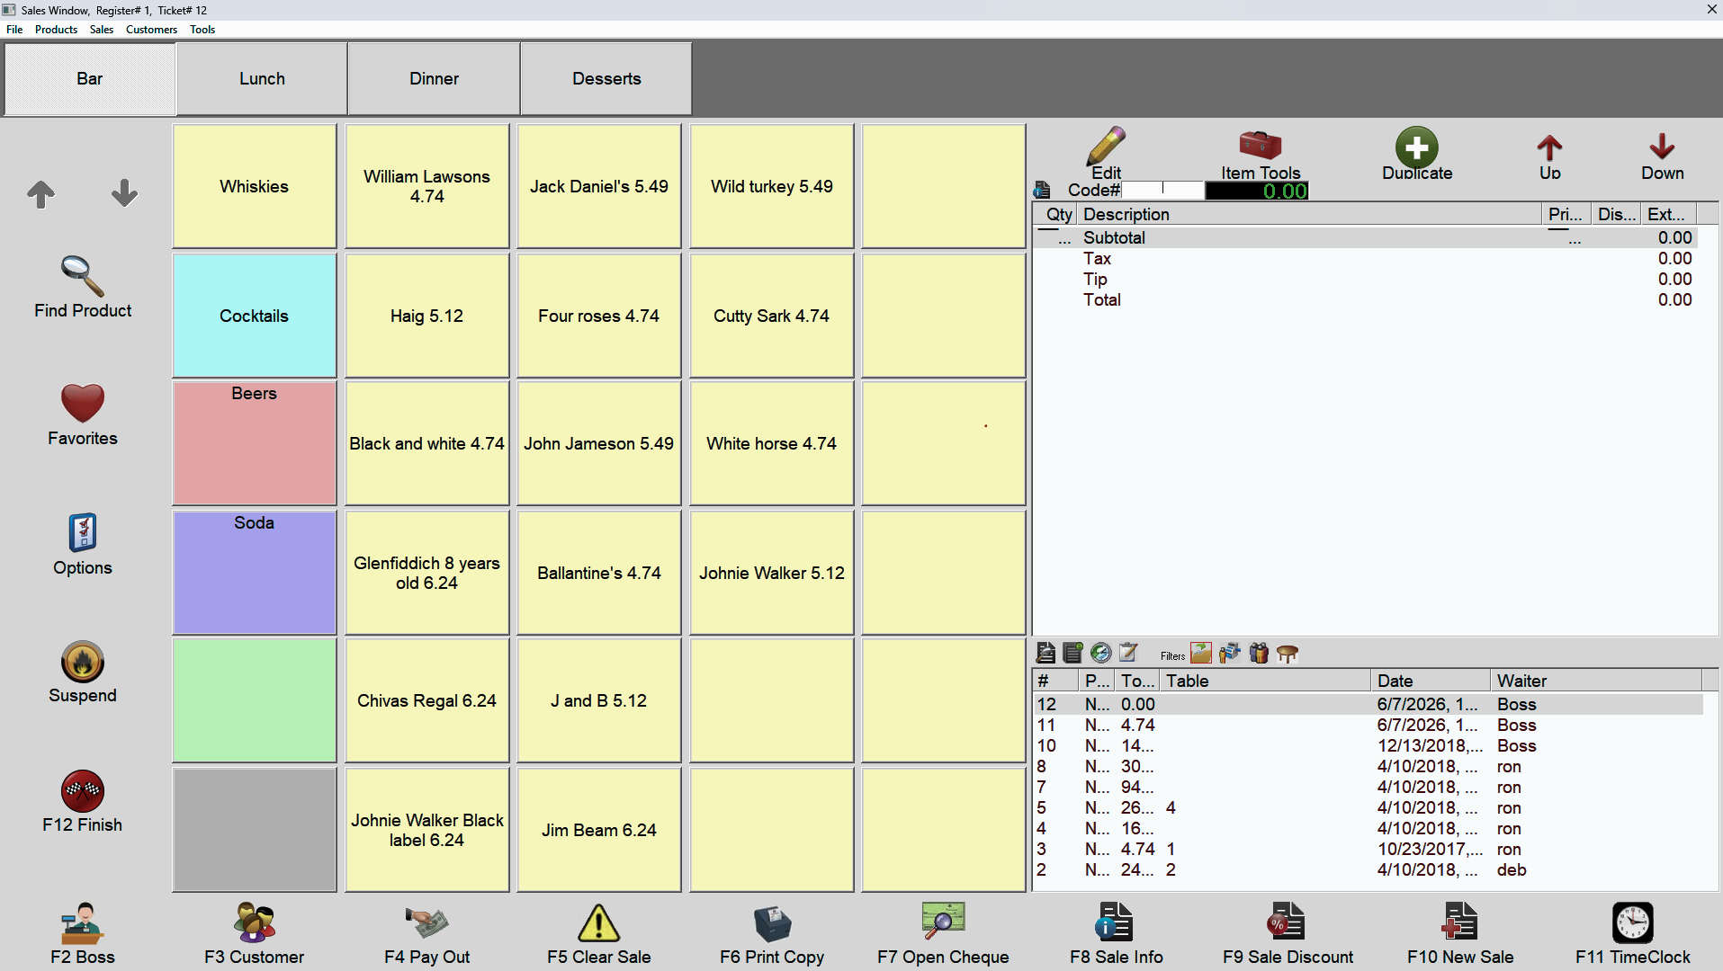Viewport: 1723px width, 971px height.
Task: Switch to the Lunch tab
Action: pos(262,79)
